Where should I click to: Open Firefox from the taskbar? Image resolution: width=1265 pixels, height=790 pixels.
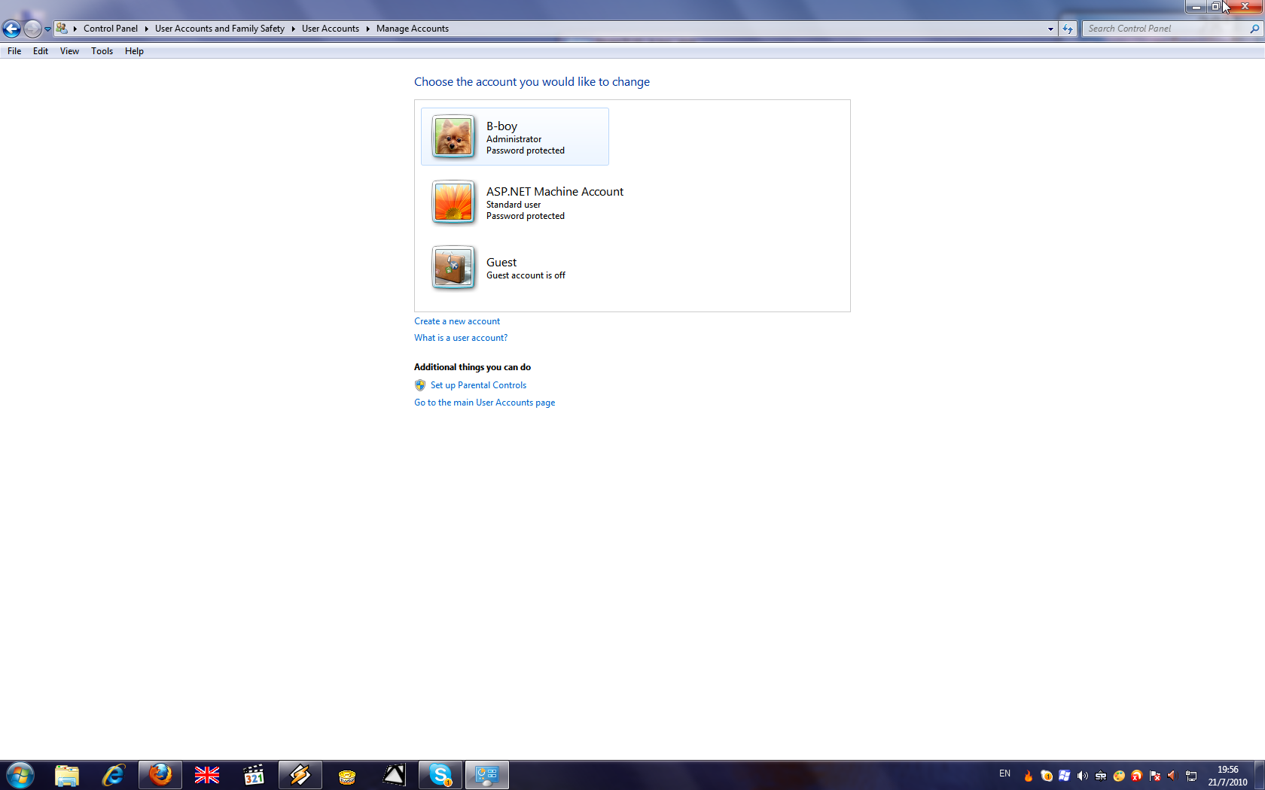pyautogui.click(x=160, y=774)
